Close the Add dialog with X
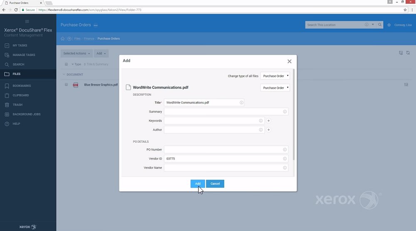 click(290, 61)
